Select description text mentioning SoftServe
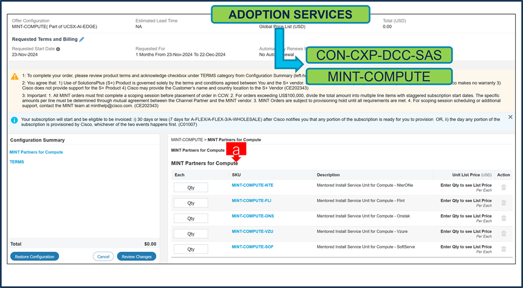 366,247
